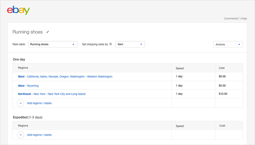
Task: Click the Set shipping rates by label
Action: pos(95,44)
